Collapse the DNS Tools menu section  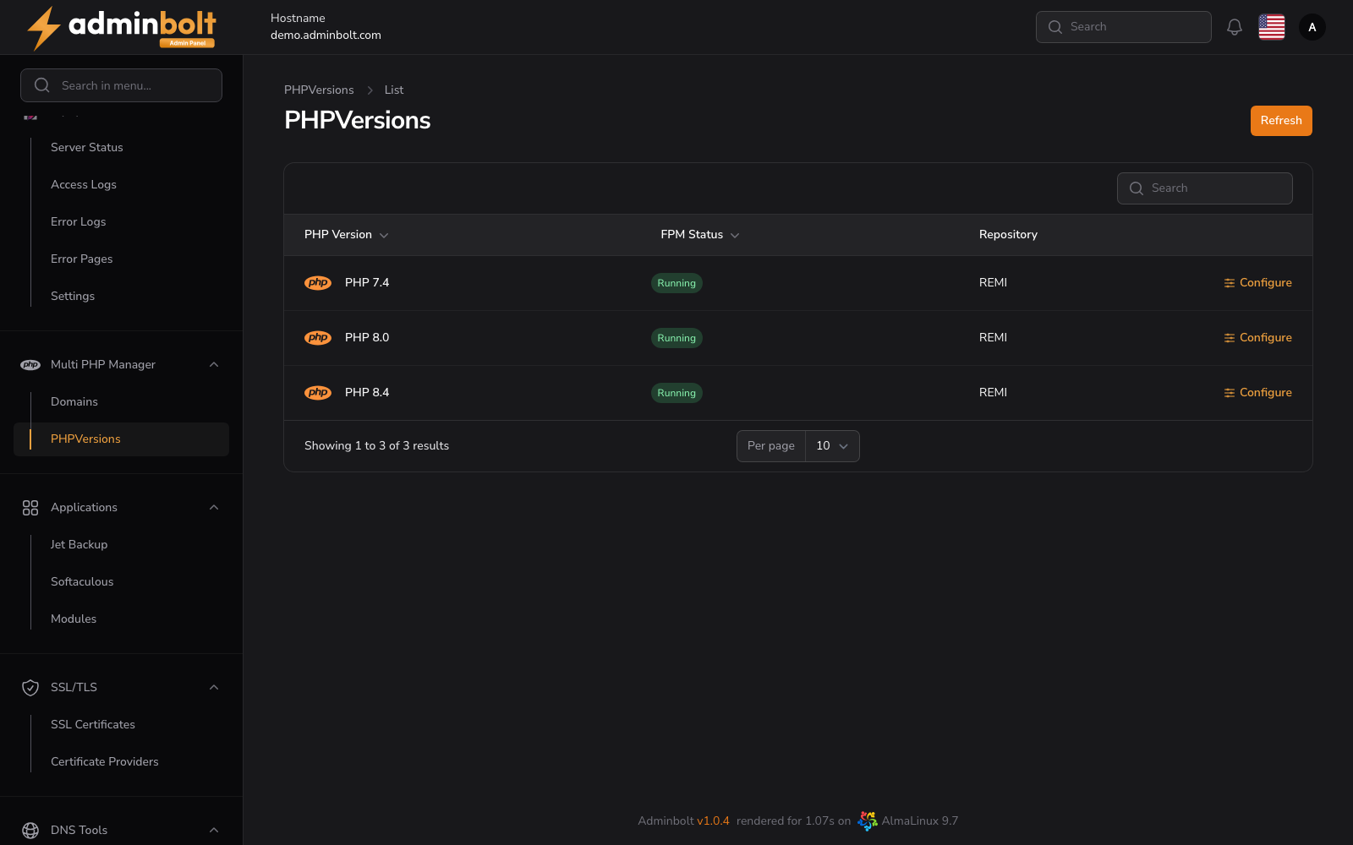coord(214,831)
